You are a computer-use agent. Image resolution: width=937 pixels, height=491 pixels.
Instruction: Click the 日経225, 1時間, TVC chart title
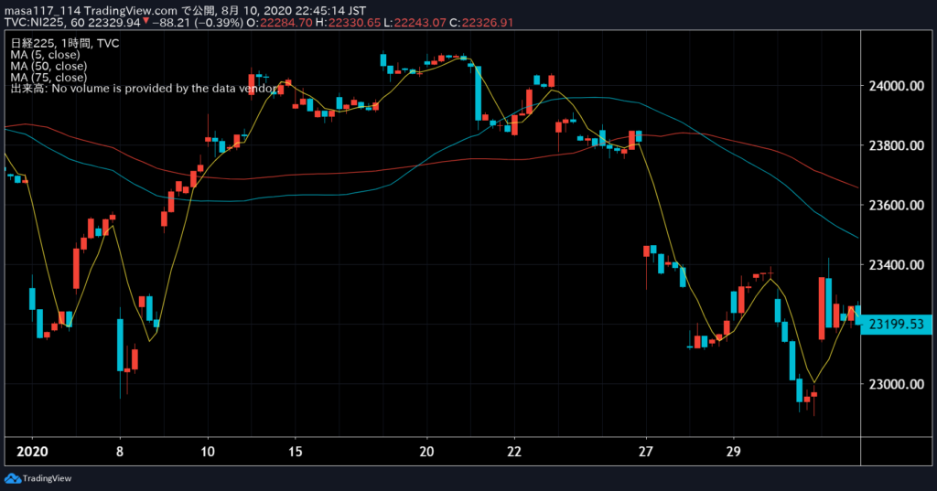pyautogui.click(x=65, y=43)
